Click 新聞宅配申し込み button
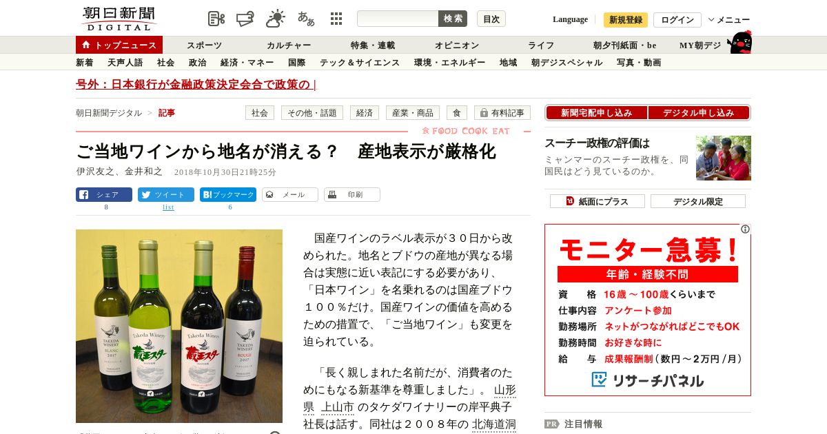This screenshot has width=827, height=434. (x=596, y=113)
